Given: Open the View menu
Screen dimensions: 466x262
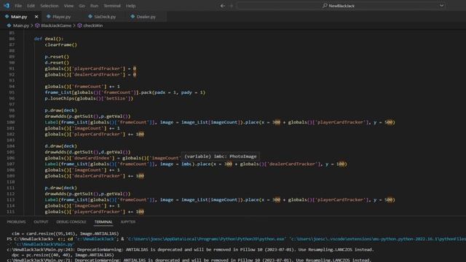Looking at the screenshot, I should click(68, 6).
